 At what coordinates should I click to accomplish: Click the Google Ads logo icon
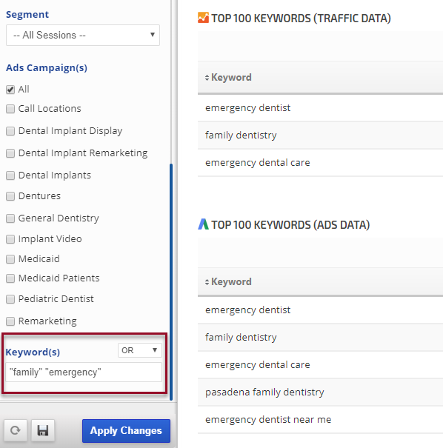point(203,224)
